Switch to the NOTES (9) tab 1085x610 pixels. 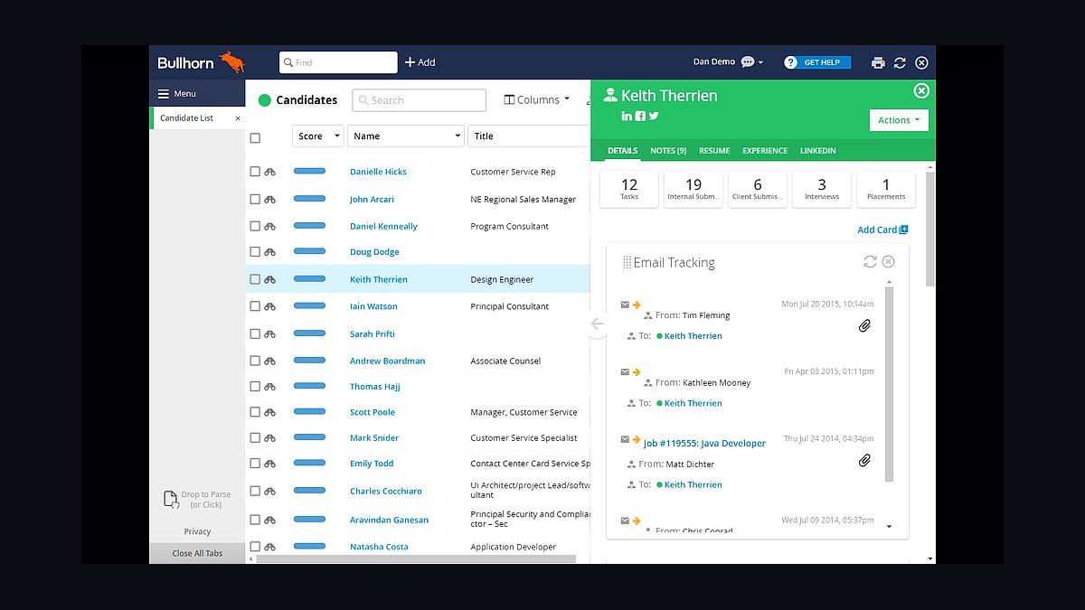pyautogui.click(x=668, y=151)
